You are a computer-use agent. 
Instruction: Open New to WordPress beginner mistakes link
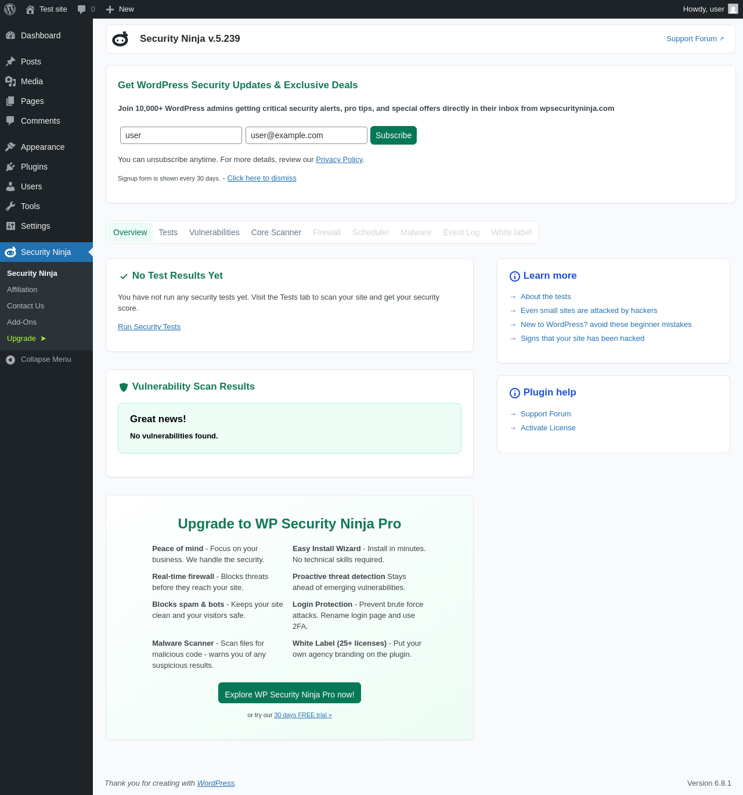[606, 325]
